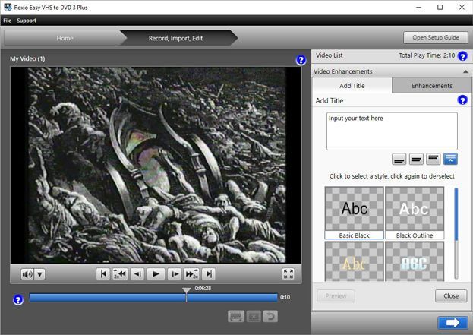Click the Preview button
The image size is (473, 335).
[x=336, y=295]
